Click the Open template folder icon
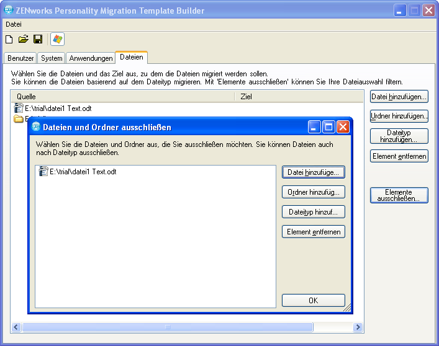Viewport: 439px width, 346px height. tap(24, 39)
